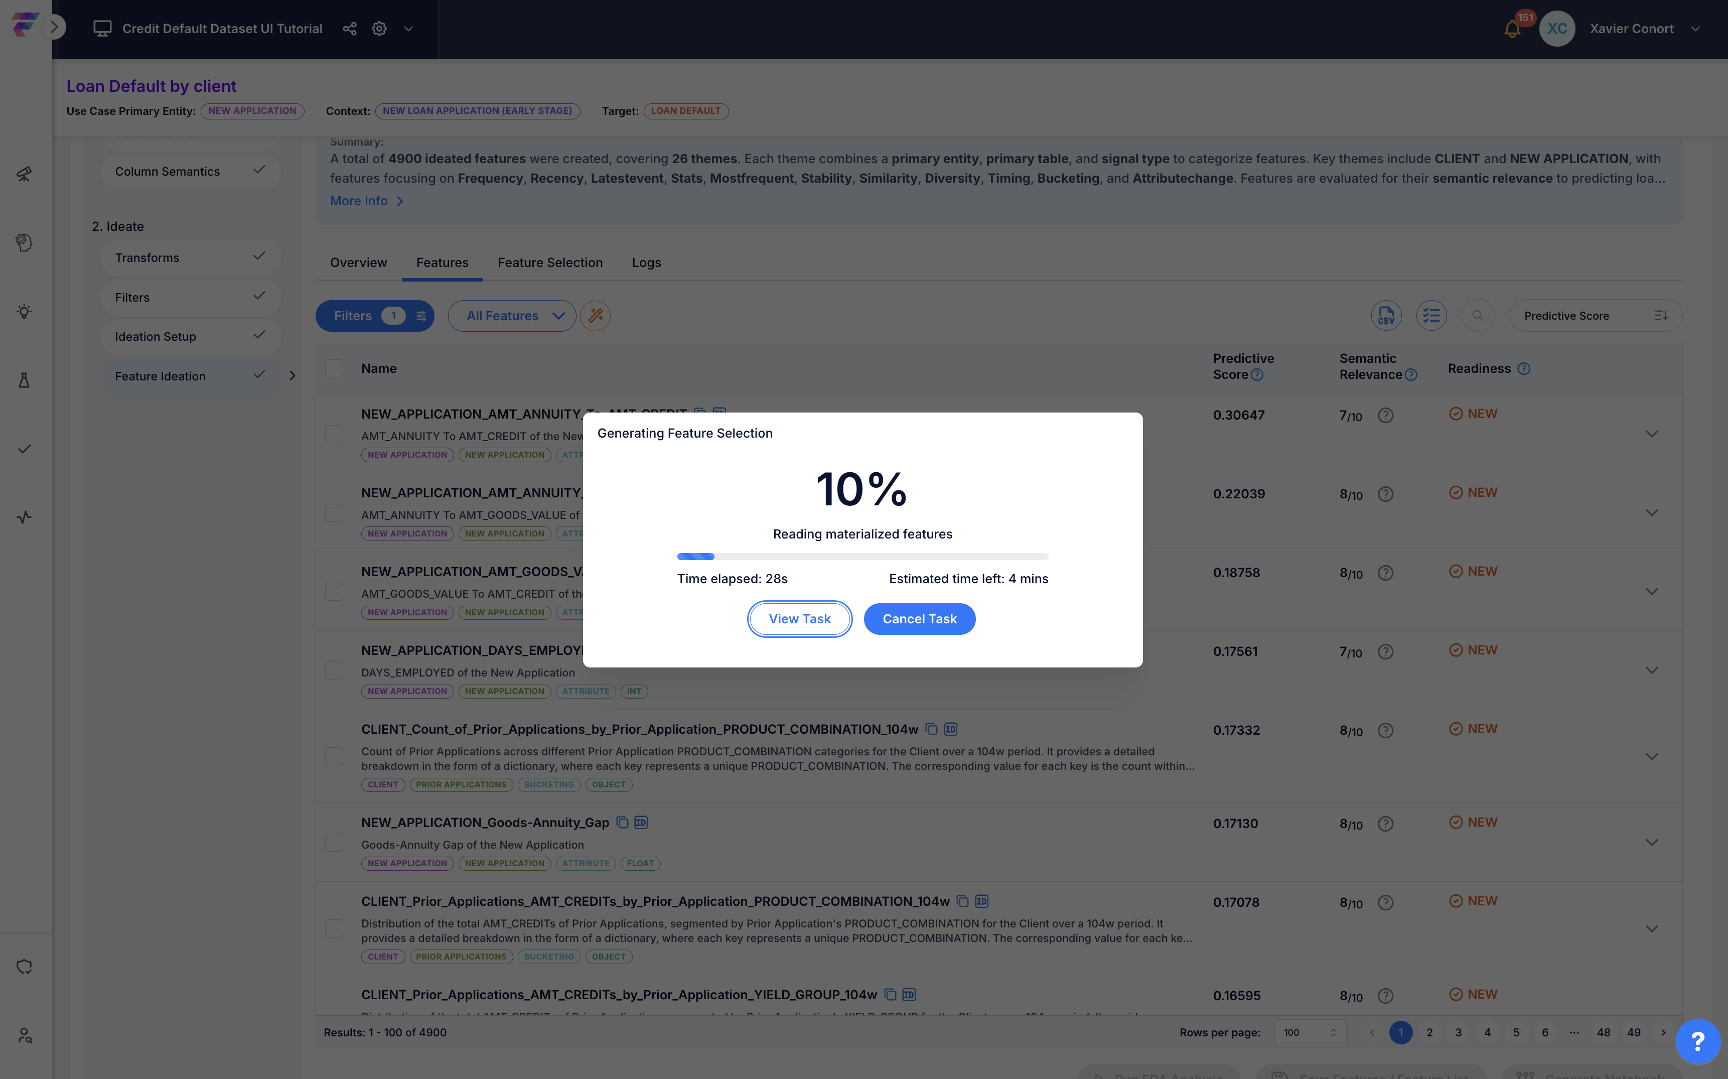Check the row scoring 0.22039

coord(334,513)
